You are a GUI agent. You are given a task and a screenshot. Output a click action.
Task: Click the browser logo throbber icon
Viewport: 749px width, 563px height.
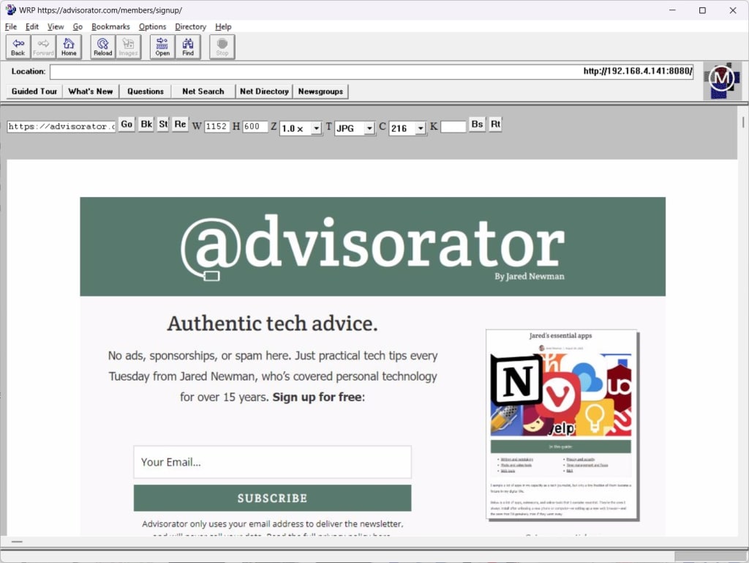click(x=723, y=81)
